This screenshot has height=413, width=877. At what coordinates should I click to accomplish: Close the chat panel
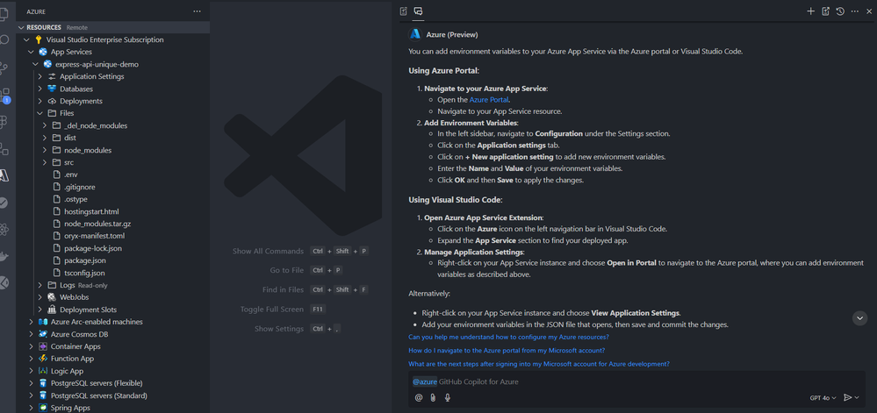click(868, 11)
